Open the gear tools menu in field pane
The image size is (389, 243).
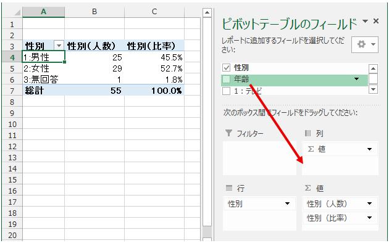[x=365, y=44]
